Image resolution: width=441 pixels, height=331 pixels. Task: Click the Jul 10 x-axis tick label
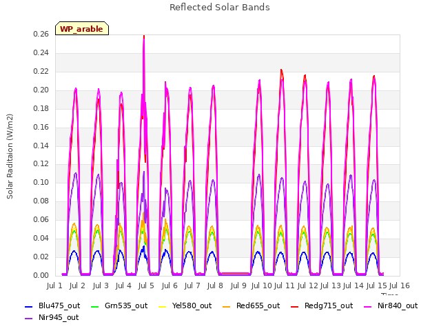(x=261, y=285)
